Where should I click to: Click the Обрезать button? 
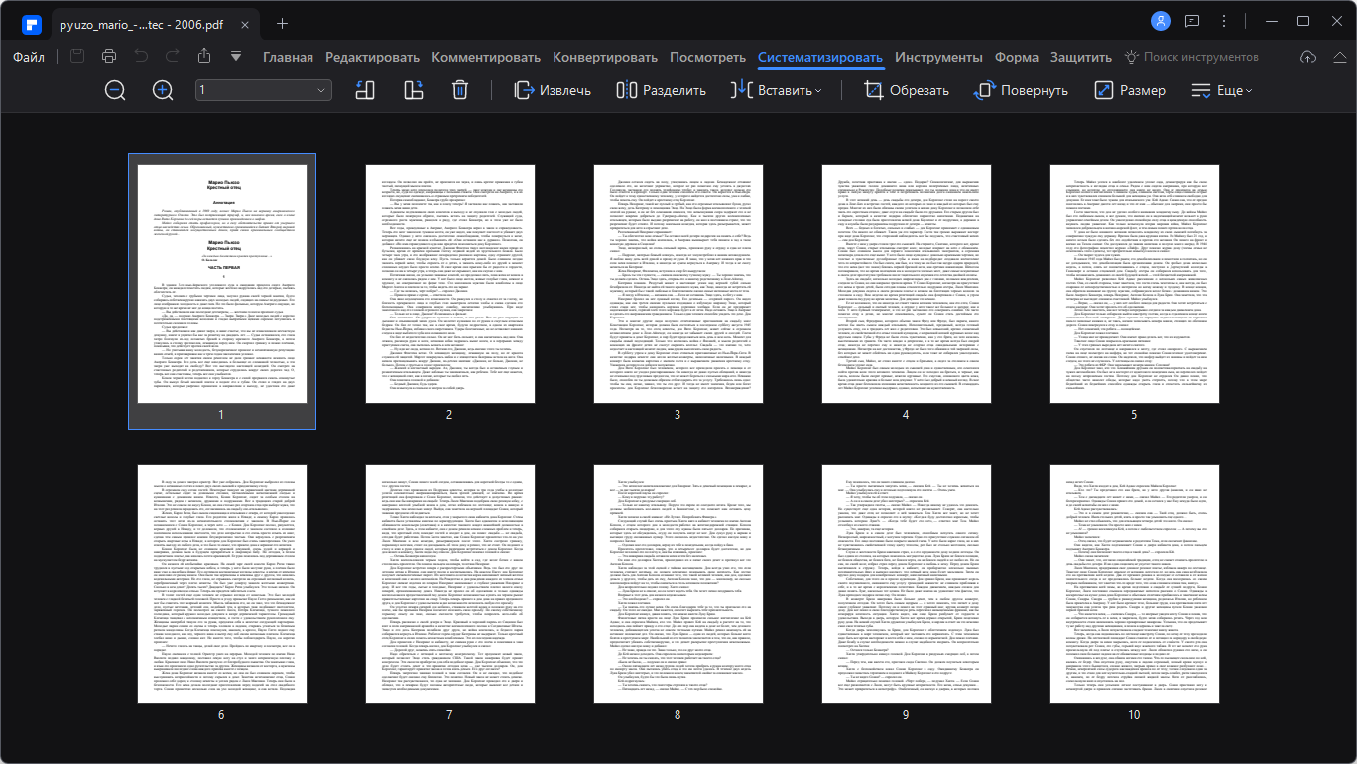907,90
